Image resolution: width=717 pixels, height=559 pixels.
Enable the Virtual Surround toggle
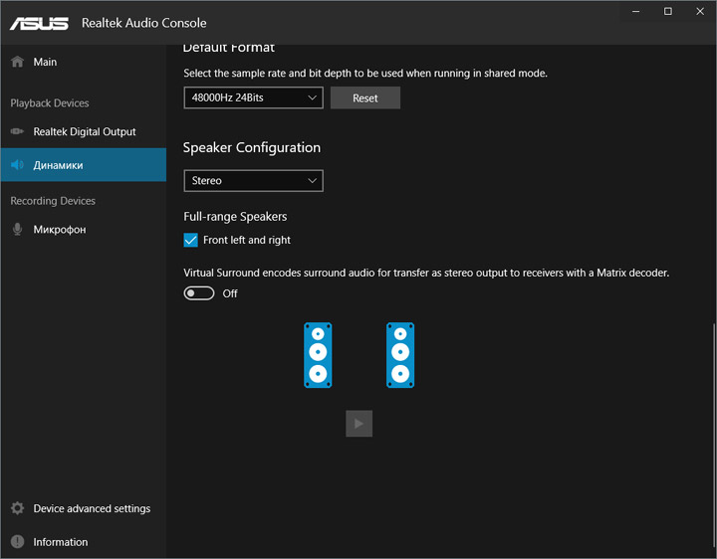(x=199, y=293)
